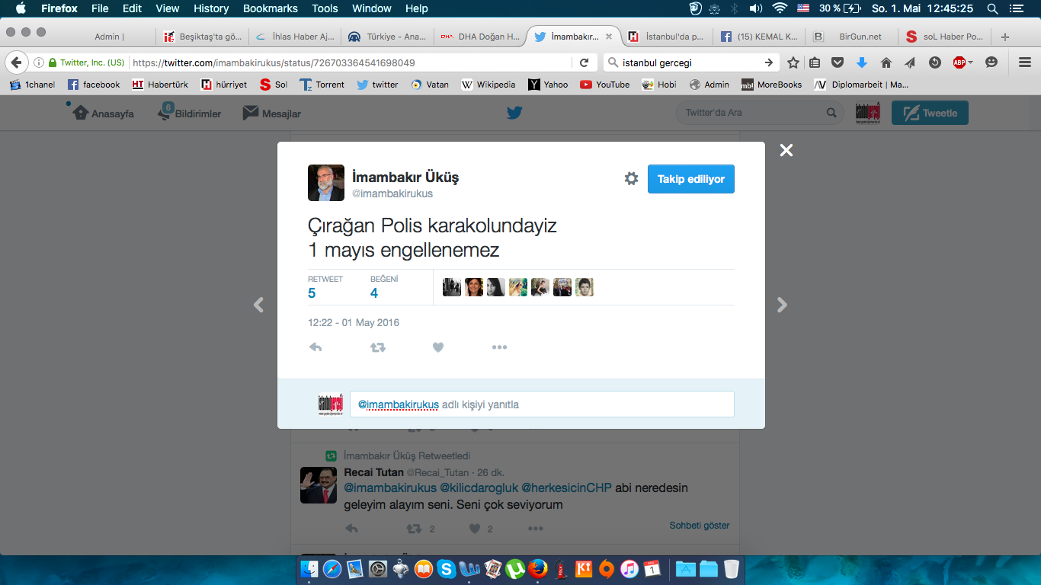
Task: Open the YouTube bookmark in bookmarks bar
Action: point(604,85)
